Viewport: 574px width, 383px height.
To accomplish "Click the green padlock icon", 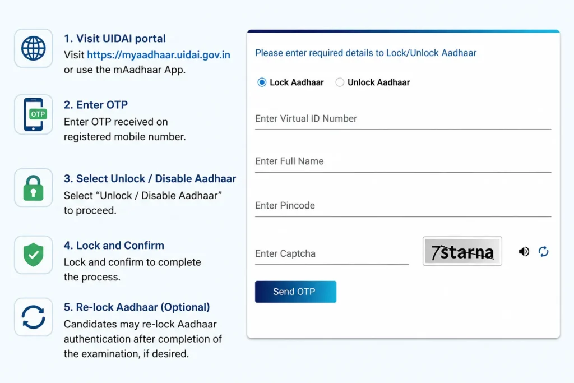I will tap(33, 188).
